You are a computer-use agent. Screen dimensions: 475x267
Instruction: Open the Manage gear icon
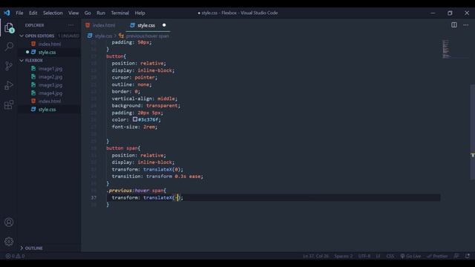9,241
